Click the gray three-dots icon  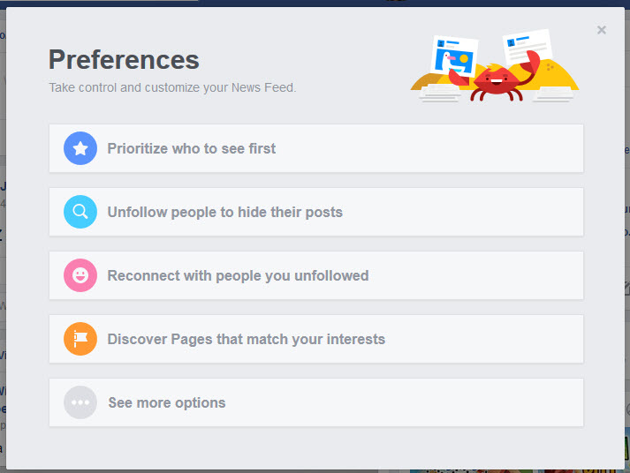tap(80, 402)
